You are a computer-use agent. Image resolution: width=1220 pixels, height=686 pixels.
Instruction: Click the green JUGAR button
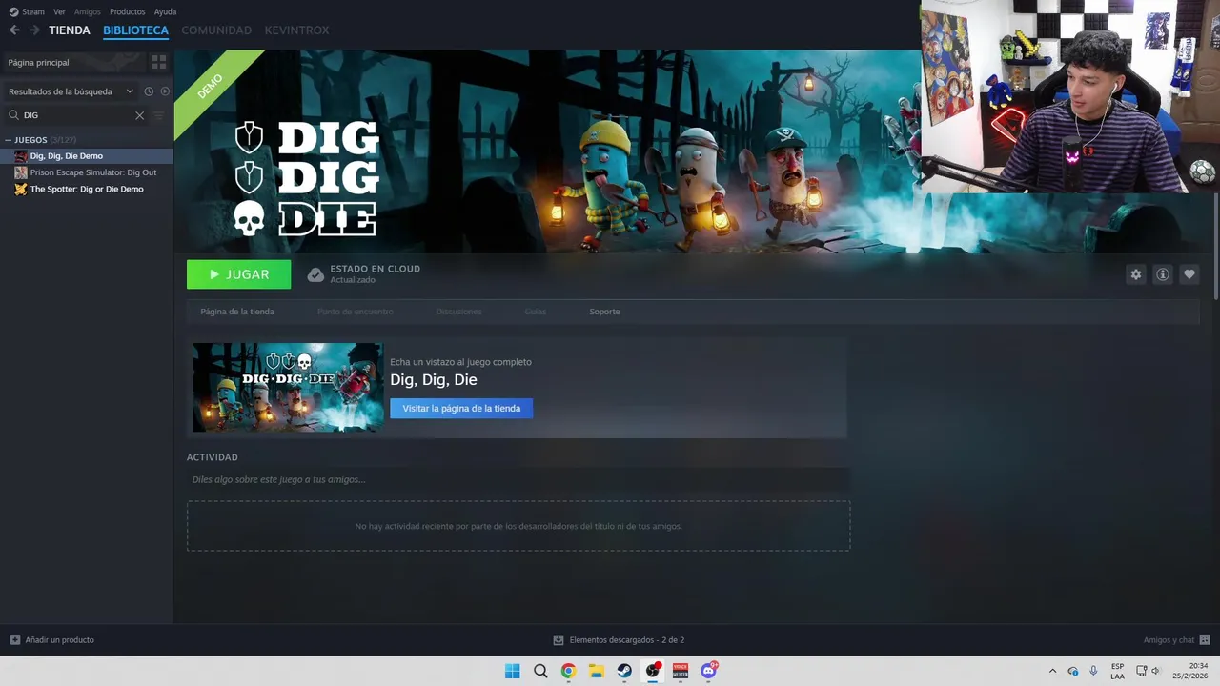click(x=238, y=274)
